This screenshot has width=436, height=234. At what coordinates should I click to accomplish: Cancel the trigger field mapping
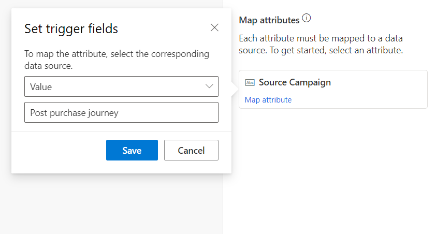[x=191, y=150]
